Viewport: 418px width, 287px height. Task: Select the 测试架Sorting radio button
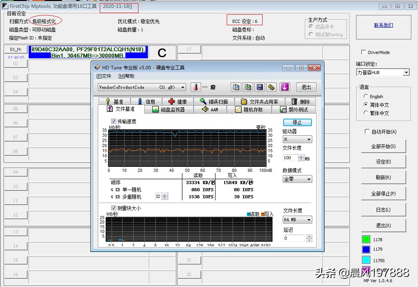(x=311, y=34)
